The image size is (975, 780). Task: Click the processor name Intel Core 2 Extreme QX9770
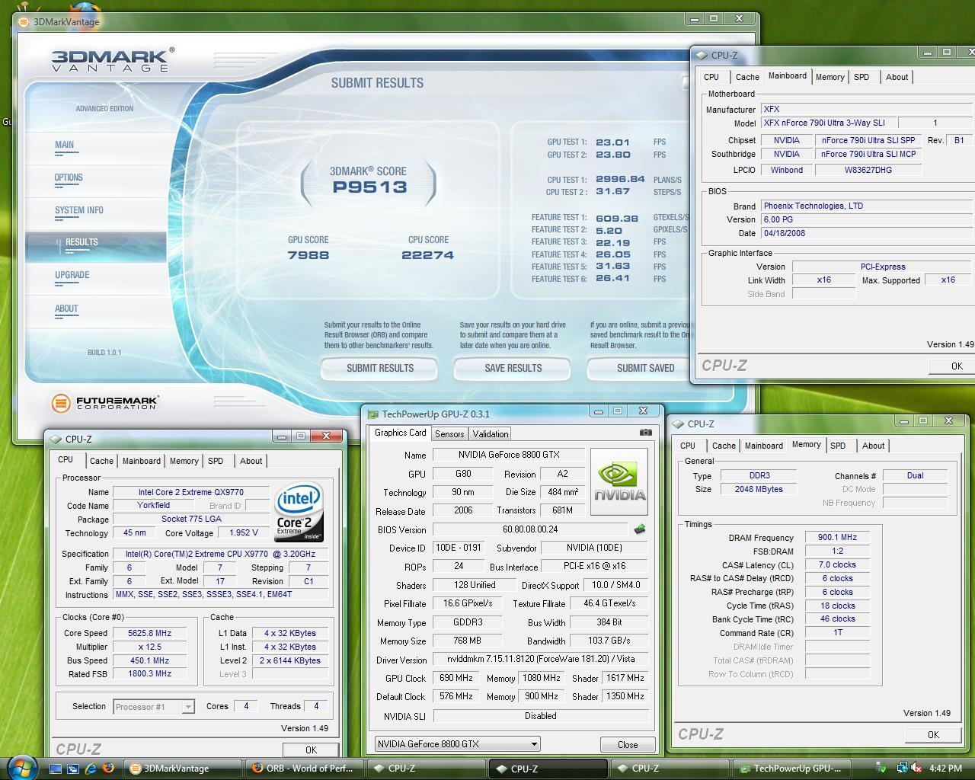tap(191, 492)
